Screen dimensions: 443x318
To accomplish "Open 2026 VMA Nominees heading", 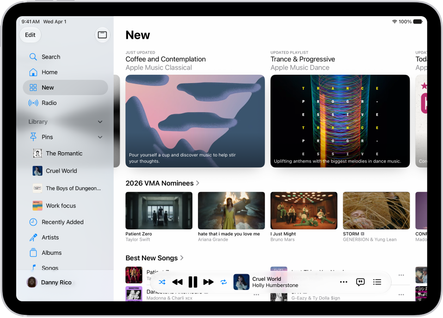I will pos(160,183).
